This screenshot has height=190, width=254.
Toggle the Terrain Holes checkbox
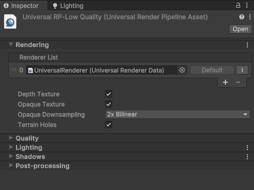click(x=109, y=125)
